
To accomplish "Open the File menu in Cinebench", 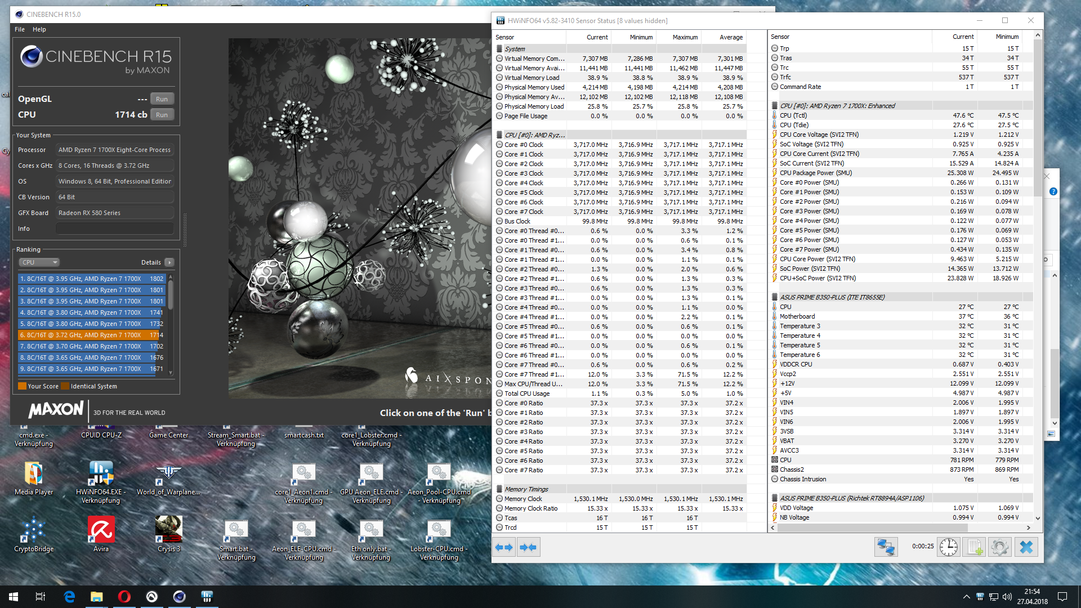I will click(20, 29).
